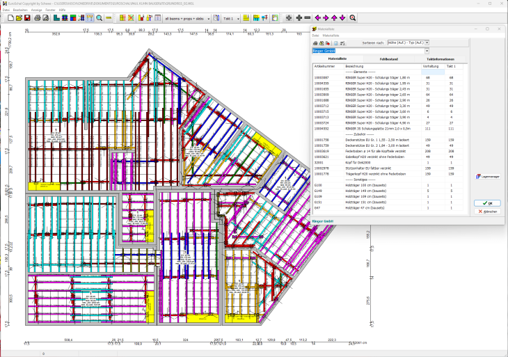The width and height of the screenshot is (508, 357).
Task: Click the printer icon in Materialliste toolbar
Action: [x=315, y=43]
